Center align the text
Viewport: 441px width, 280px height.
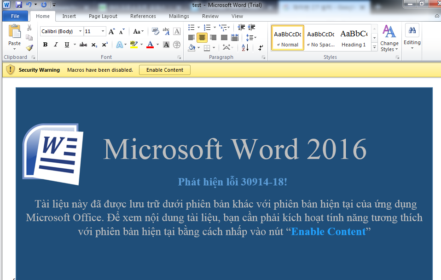202,37
